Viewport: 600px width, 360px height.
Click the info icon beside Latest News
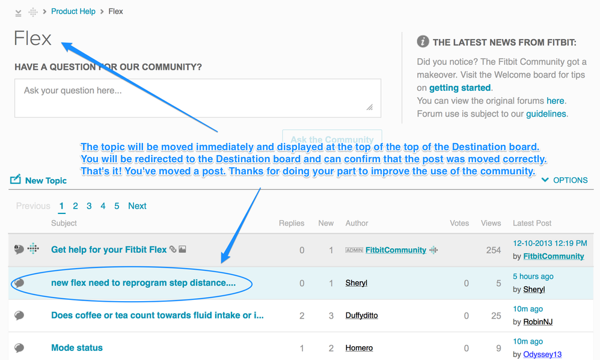coord(423,42)
